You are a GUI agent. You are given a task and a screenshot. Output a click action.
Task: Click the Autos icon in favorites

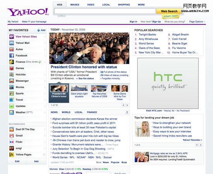click(12, 49)
